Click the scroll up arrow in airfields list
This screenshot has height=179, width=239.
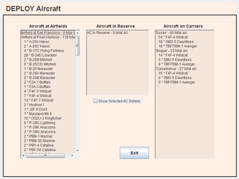77,33
